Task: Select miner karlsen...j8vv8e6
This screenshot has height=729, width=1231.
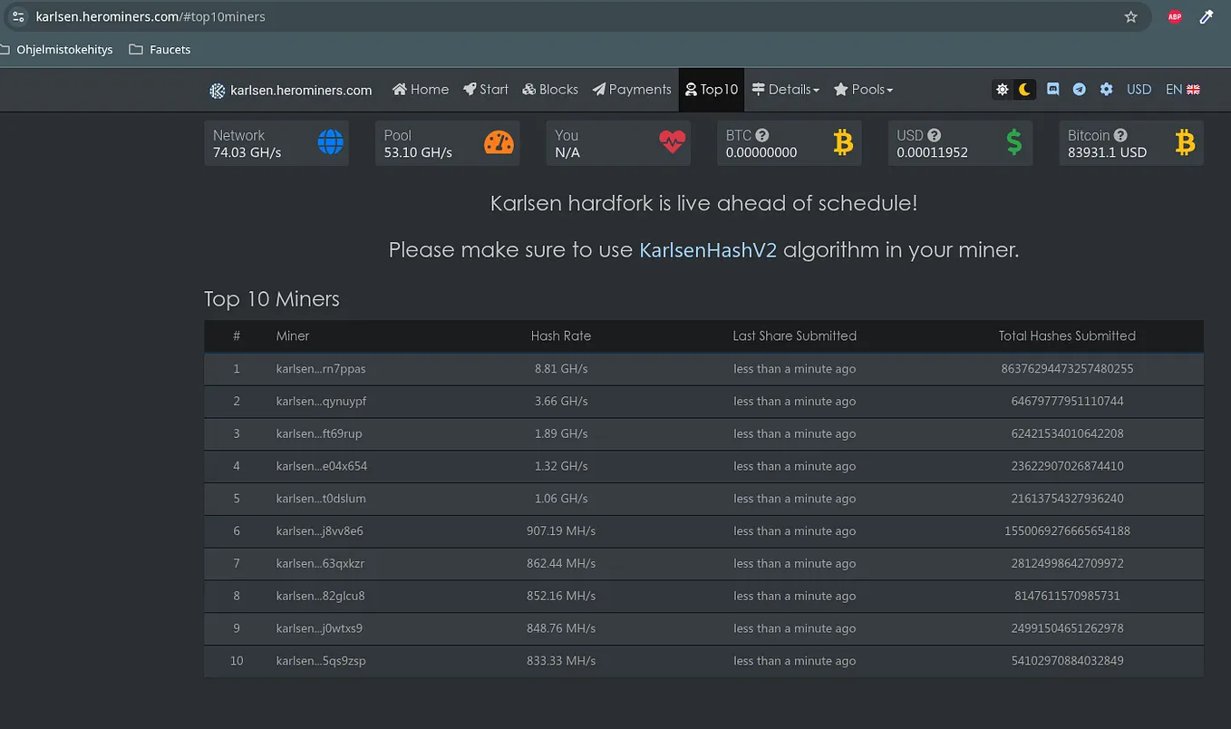Action: pos(320,531)
